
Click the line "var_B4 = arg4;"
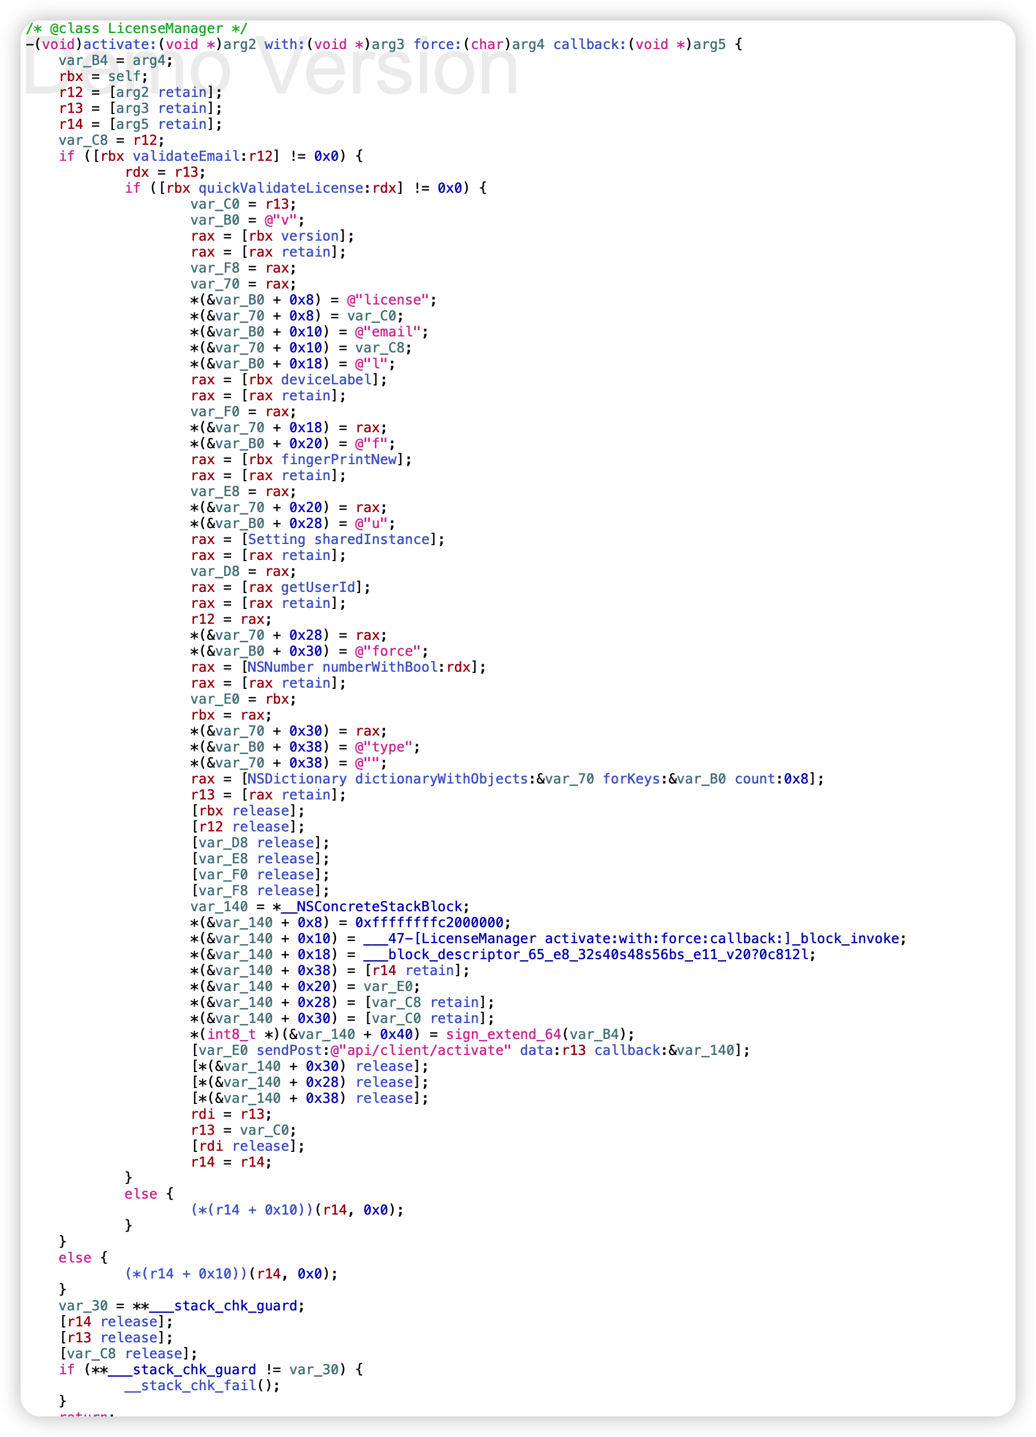click(x=115, y=60)
